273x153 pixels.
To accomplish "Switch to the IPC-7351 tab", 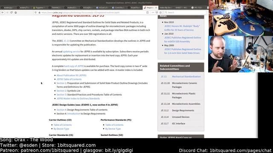I will coord(197,8).
